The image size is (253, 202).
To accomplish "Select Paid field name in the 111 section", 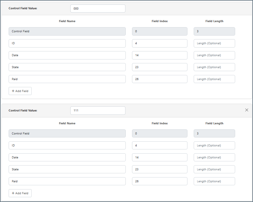I will click(67, 181).
